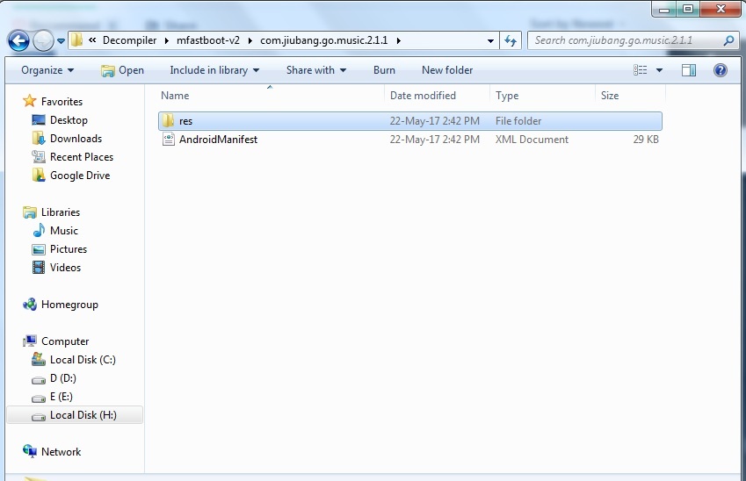Click the Network icon
The width and height of the screenshot is (746, 481).
30,451
